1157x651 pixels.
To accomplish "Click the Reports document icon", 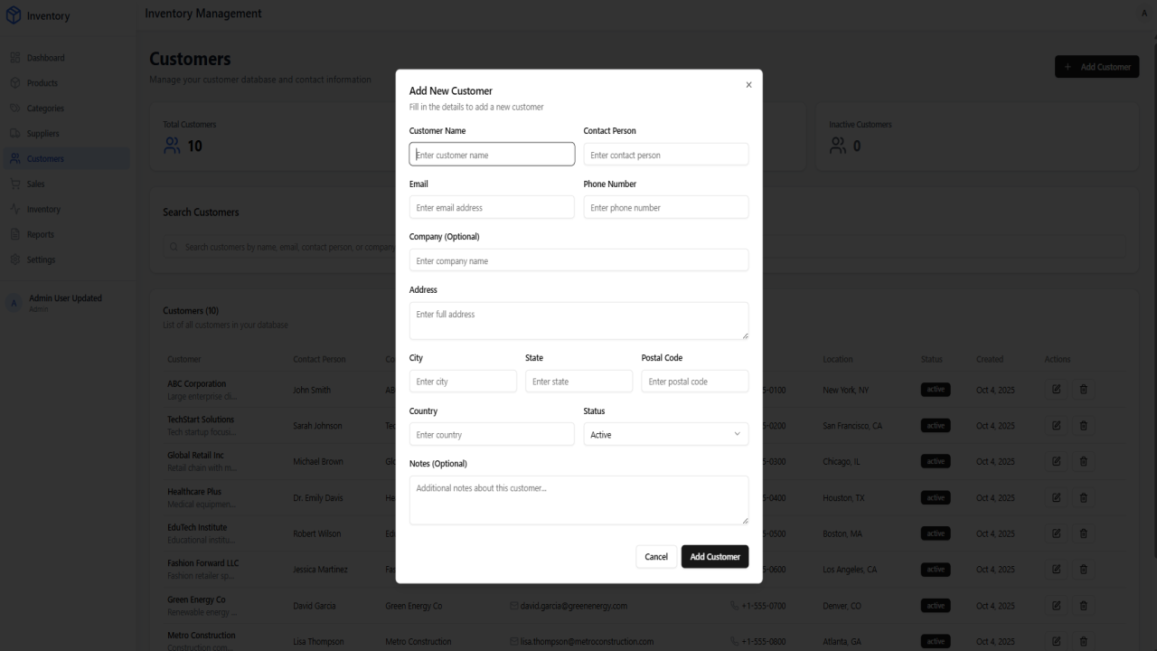I will coord(14,234).
